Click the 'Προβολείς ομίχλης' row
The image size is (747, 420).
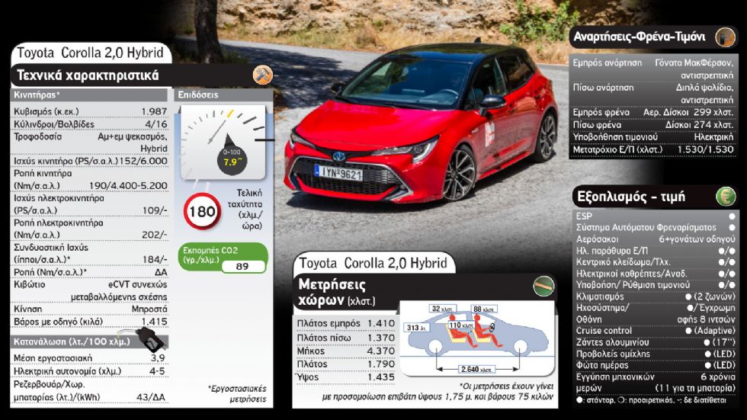[x=656, y=354]
